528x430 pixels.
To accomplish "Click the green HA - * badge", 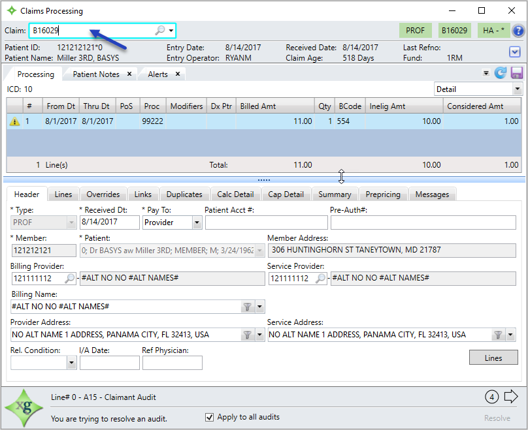I will coord(493,31).
